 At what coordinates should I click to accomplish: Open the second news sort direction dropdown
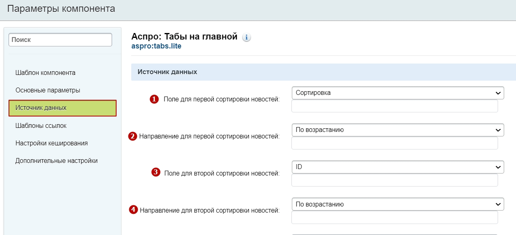398,204
